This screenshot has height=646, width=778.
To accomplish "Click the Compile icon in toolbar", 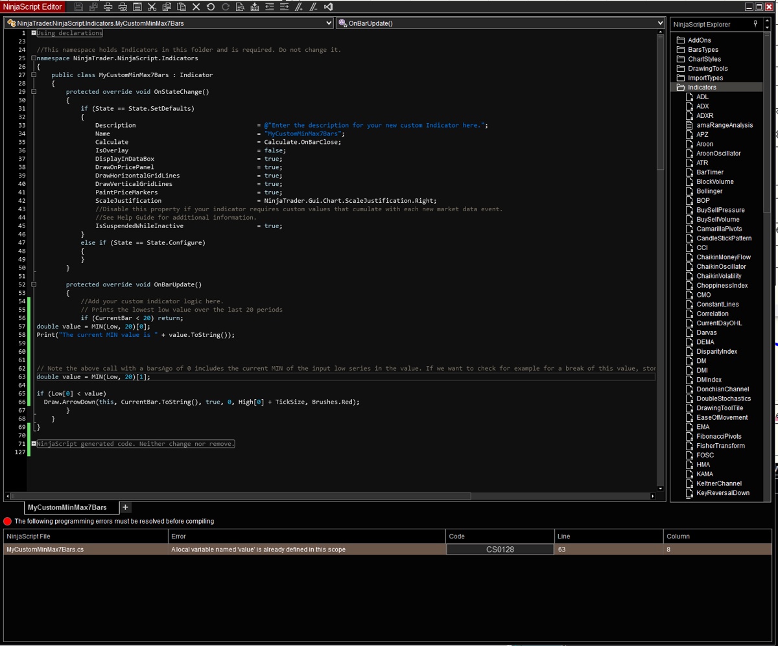I will tap(255, 7).
